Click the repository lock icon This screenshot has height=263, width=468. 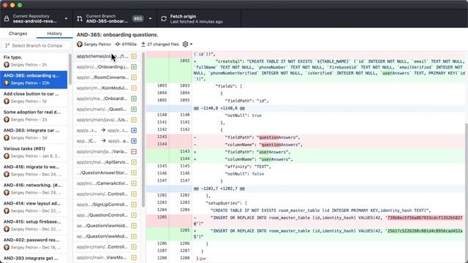click(7, 18)
